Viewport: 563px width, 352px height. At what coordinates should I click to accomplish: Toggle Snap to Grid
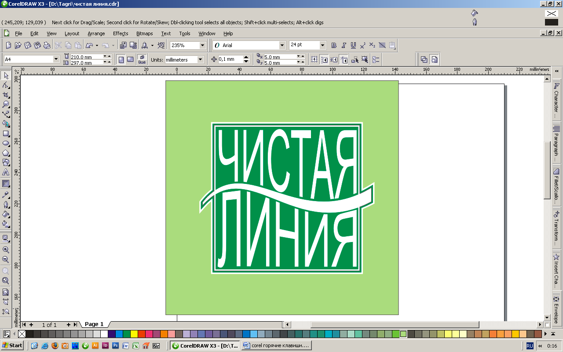coord(314,59)
